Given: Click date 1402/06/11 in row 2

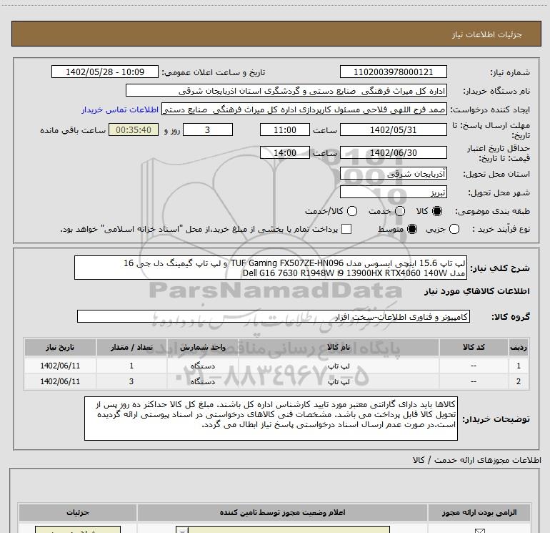Looking at the screenshot, I should tap(60, 381).
